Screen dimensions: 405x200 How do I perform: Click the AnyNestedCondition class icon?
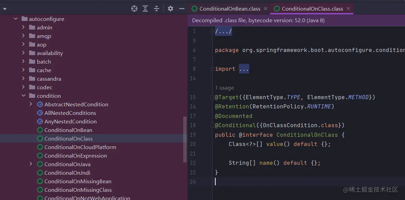point(40,121)
